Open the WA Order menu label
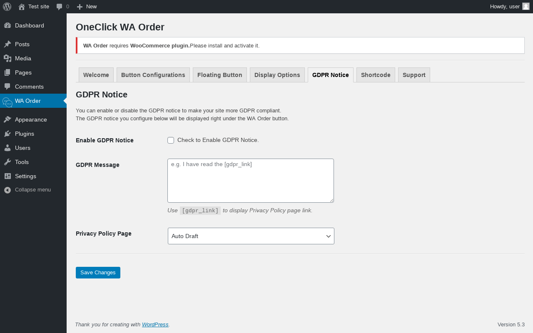 (28, 101)
